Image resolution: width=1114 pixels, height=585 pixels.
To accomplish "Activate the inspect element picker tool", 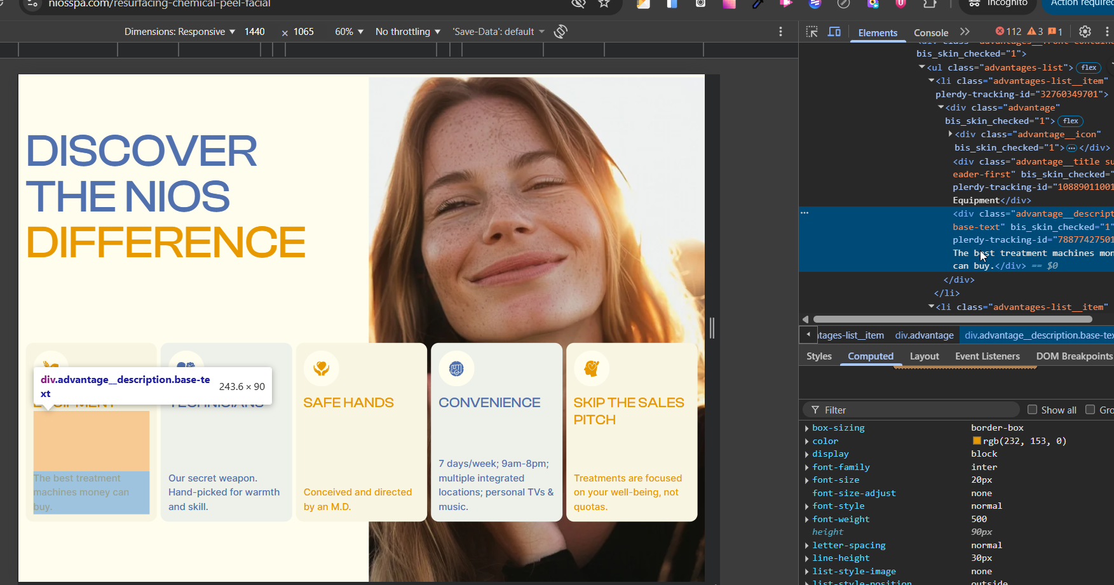I will [x=812, y=32].
